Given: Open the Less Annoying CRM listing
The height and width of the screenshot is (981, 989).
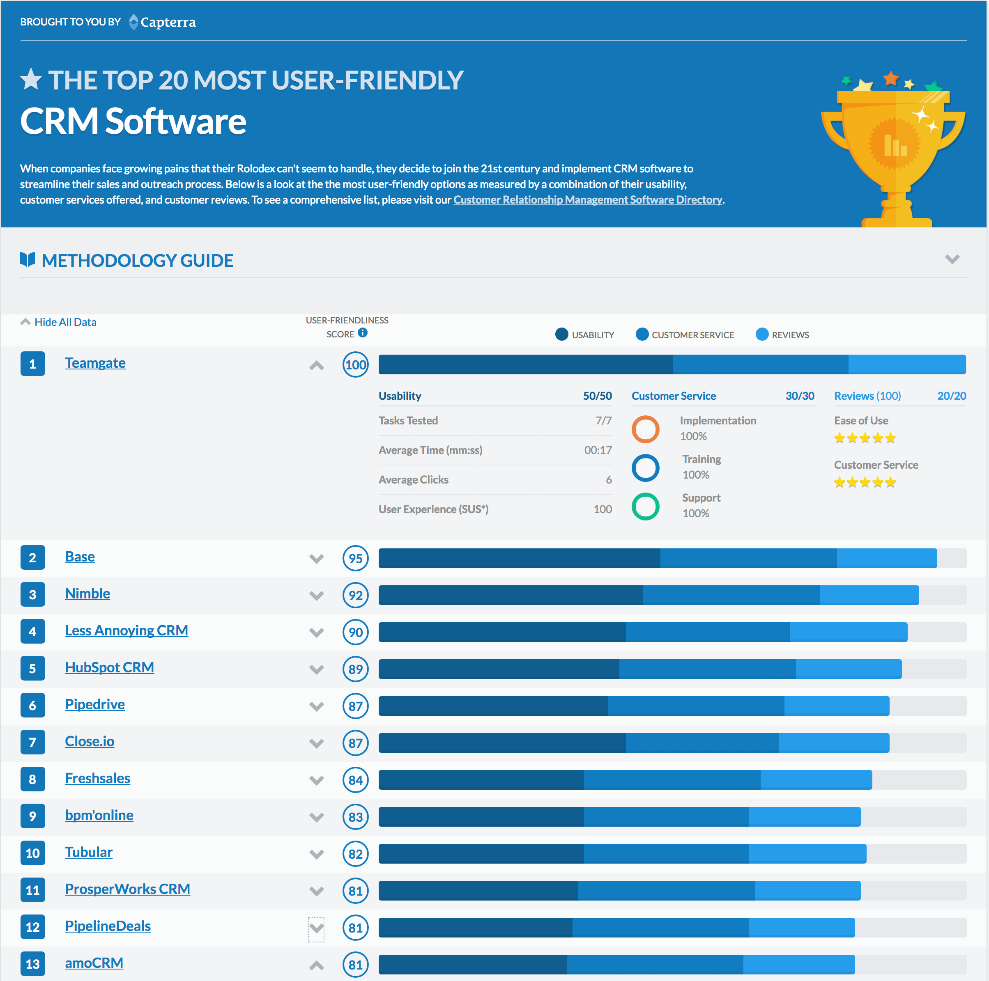Looking at the screenshot, I should coord(126,630).
